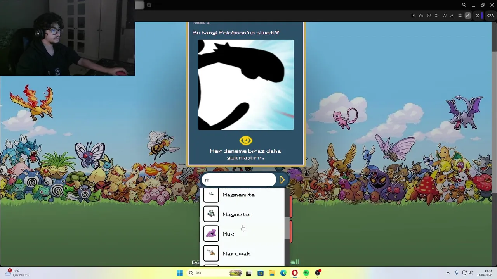Open the downloads icon in toolbar
Image resolution: width=497 pixels, height=279 pixels.
point(452,15)
